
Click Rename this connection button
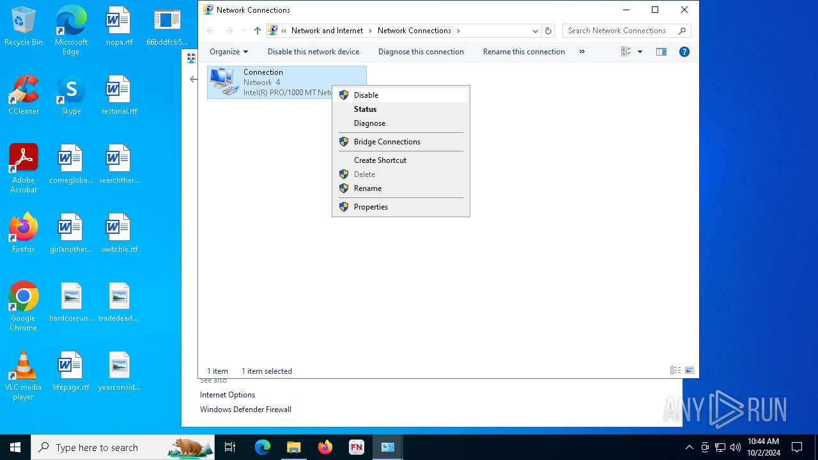click(x=523, y=52)
